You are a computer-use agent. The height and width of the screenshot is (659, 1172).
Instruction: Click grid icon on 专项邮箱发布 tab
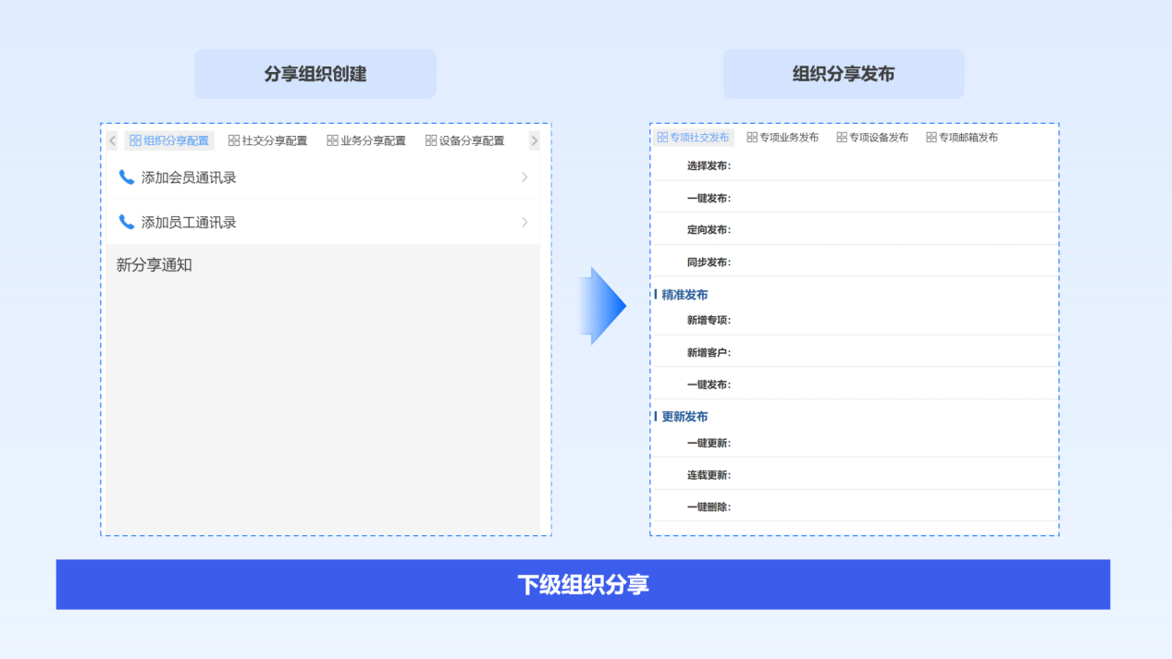tap(931, 138)
